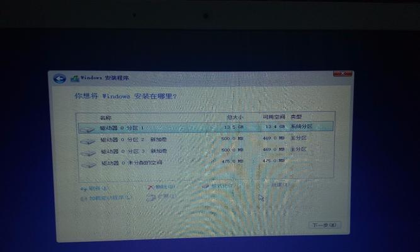
Task: Click the 系统分区 type cell
Action: point(302,126)
